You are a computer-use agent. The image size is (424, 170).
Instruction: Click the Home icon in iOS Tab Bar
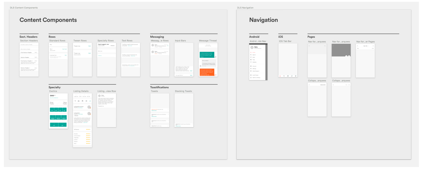point(280,76)
